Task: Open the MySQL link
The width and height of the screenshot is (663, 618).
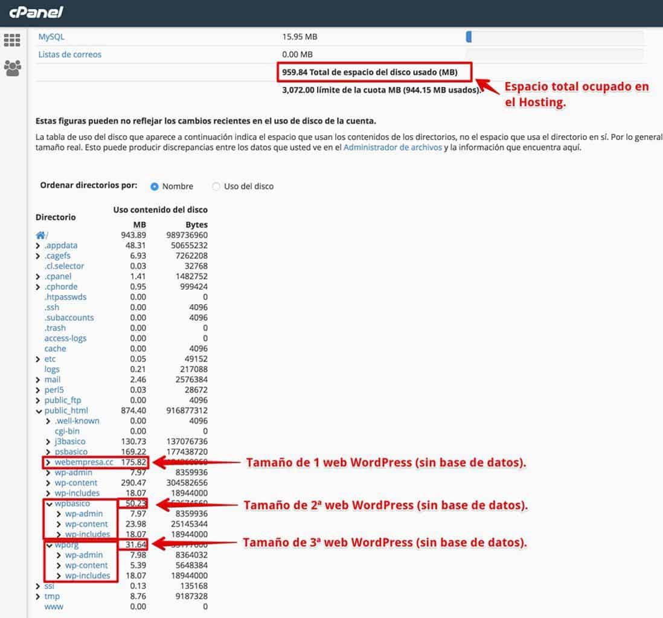Action: [x=51, y=37]
